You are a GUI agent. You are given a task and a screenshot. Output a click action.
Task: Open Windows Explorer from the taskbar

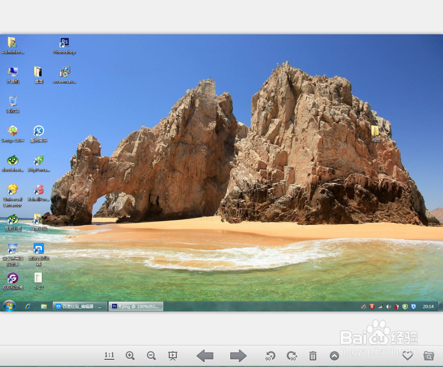coord(44,306)
